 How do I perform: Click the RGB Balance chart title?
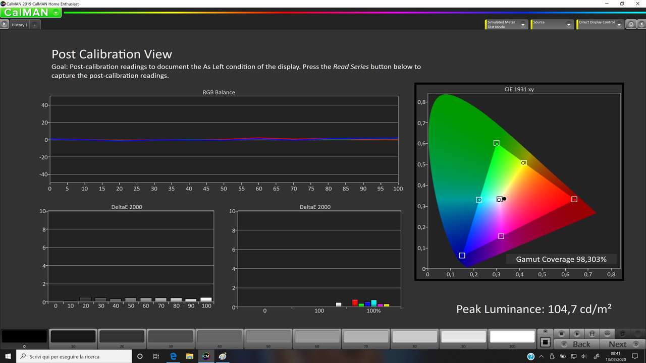[x=219, y=92]
